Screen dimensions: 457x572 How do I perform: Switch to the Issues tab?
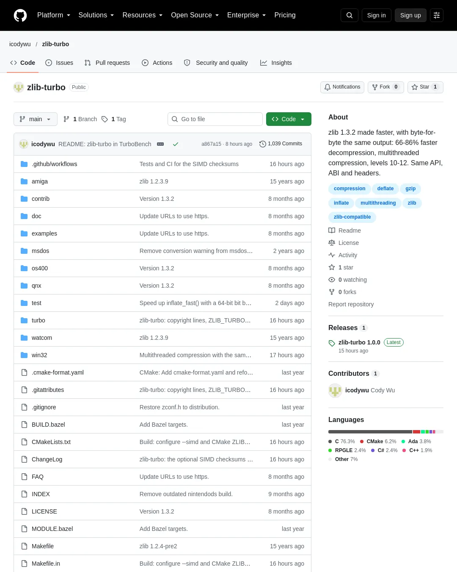(x=59, y=63)
